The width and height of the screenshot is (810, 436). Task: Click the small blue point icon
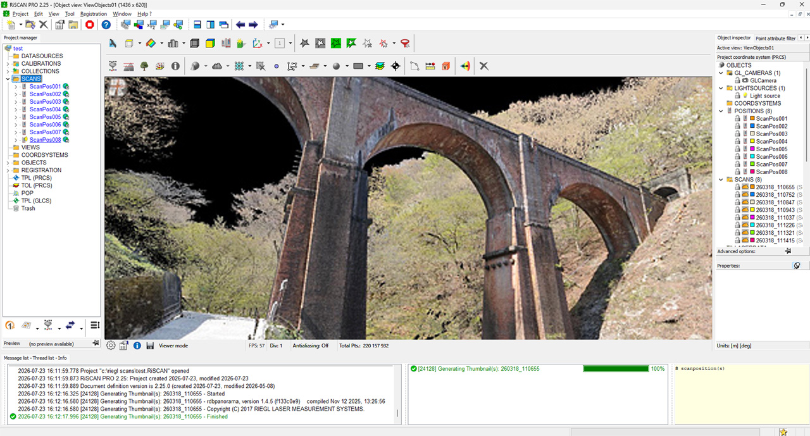277,66
